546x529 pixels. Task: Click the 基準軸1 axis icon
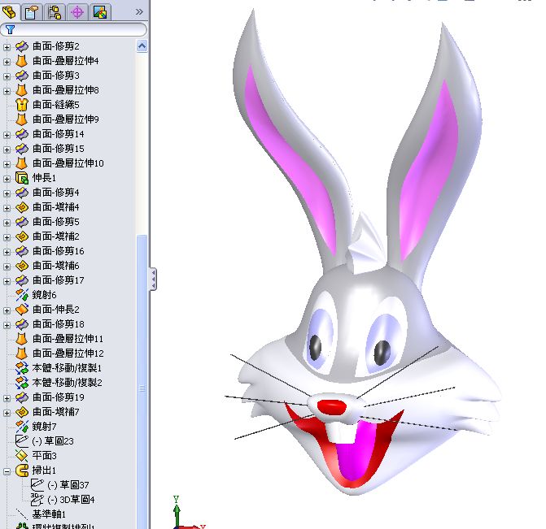[x=22, y=514]
